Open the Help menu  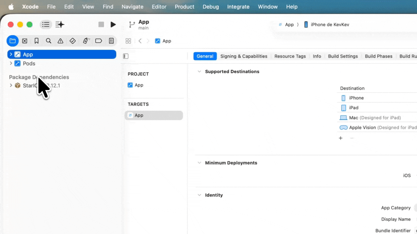(x=292, y=6)
